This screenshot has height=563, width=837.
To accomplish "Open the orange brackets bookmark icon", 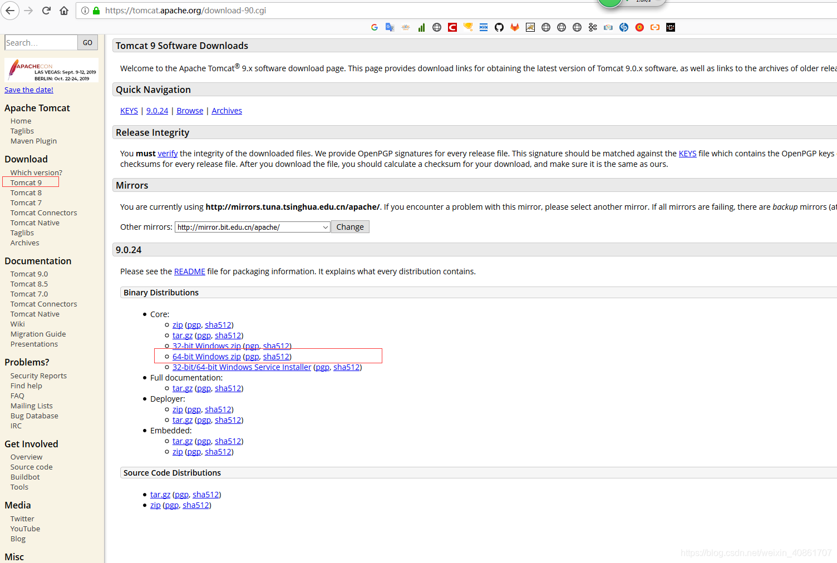I will pos(655,27).
